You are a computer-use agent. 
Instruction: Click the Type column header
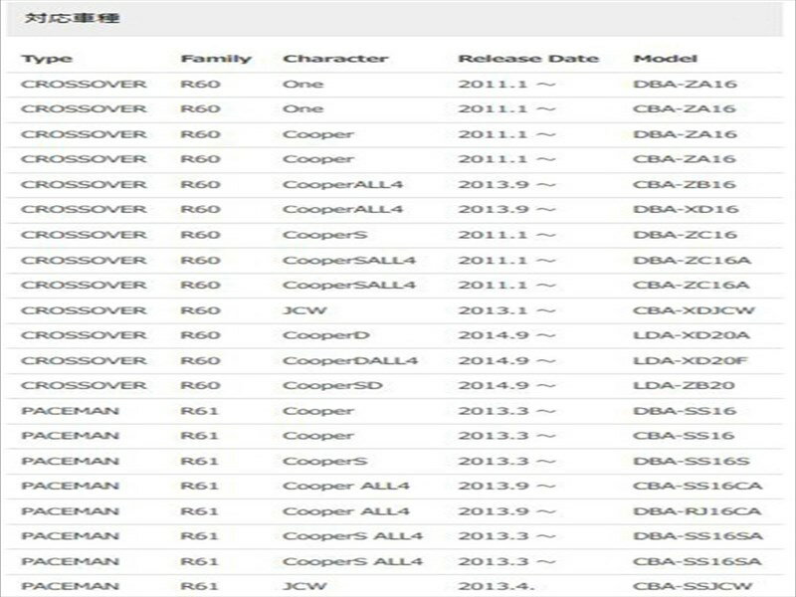tap(46, 59)
